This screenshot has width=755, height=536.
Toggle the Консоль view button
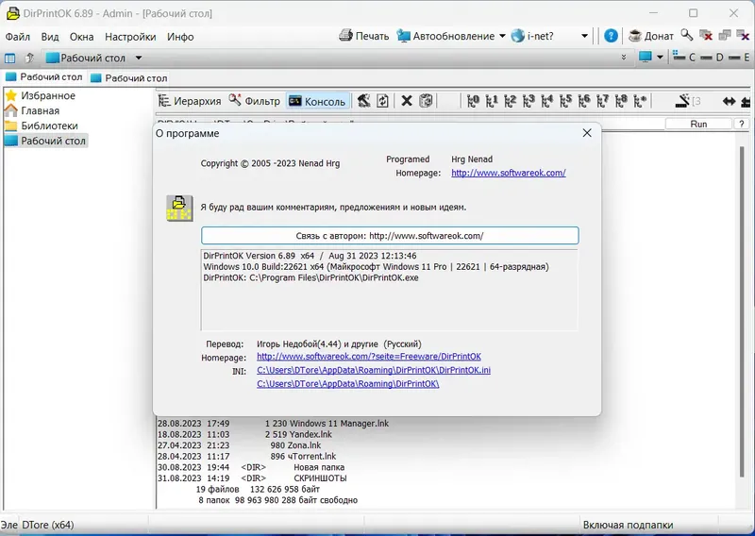317,101
